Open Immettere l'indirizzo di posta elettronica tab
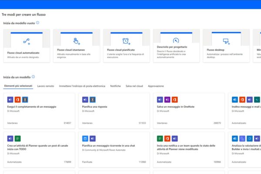The image size is (261, 174). 82,86
